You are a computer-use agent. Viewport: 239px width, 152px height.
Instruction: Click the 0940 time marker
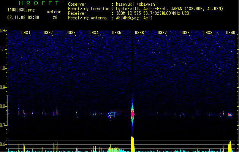[x=231, y=33]
